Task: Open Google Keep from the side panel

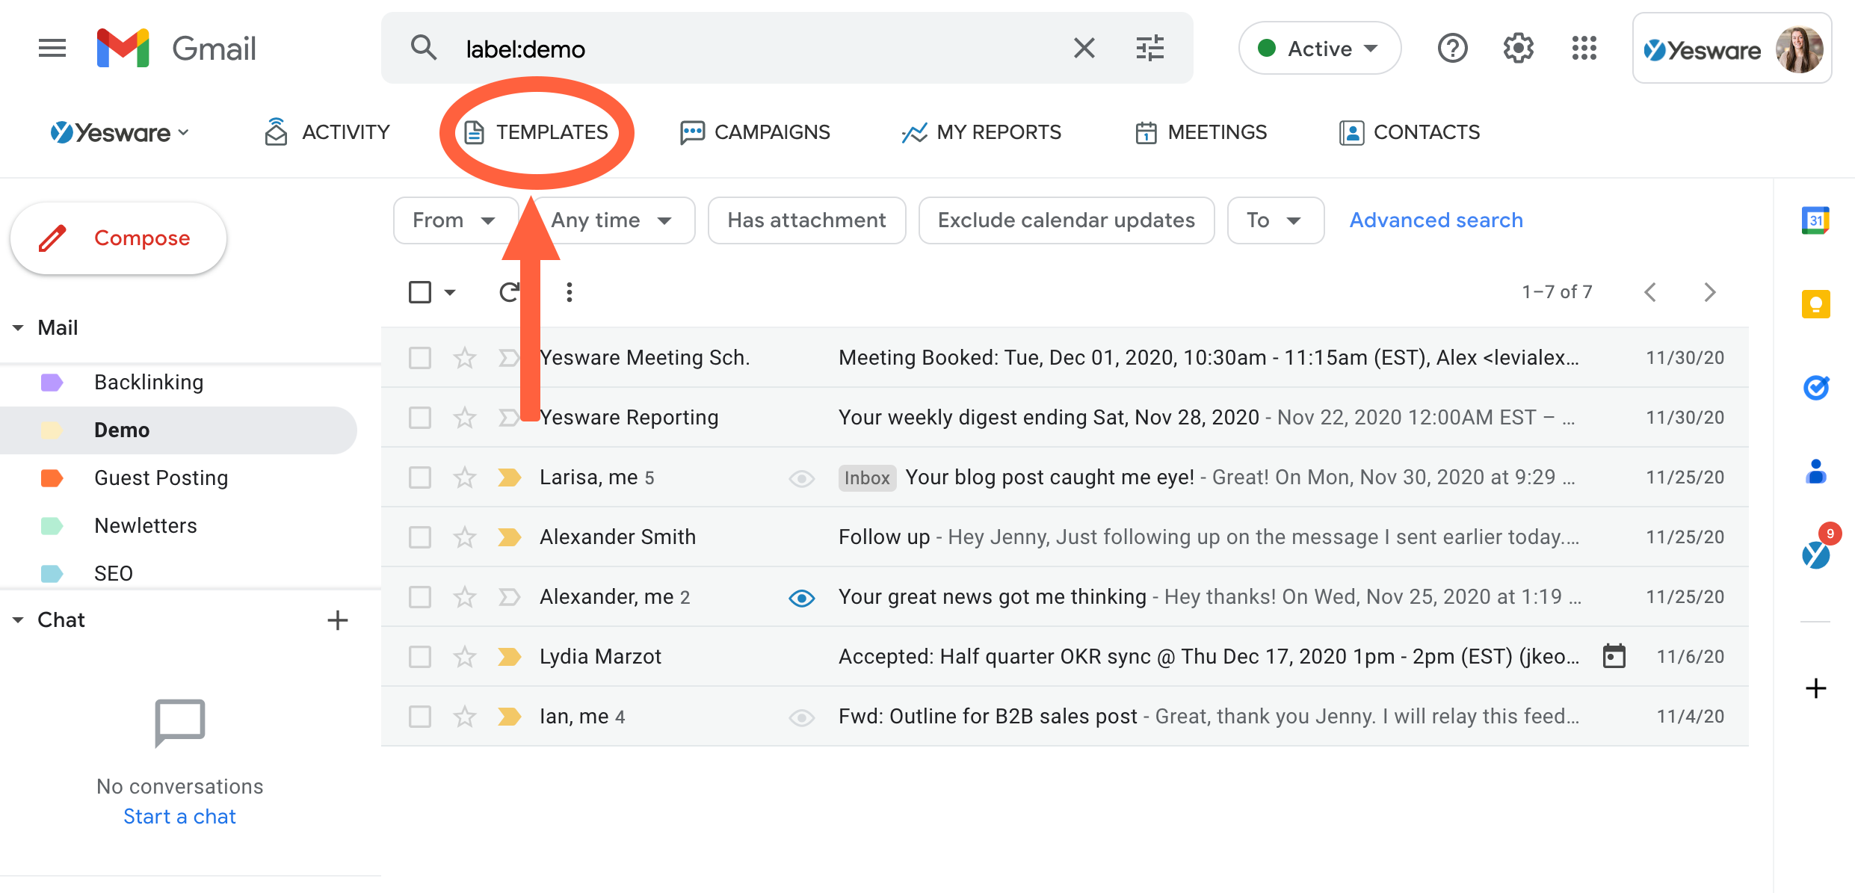Action: pyautogui.click(x=1816, y=303)
